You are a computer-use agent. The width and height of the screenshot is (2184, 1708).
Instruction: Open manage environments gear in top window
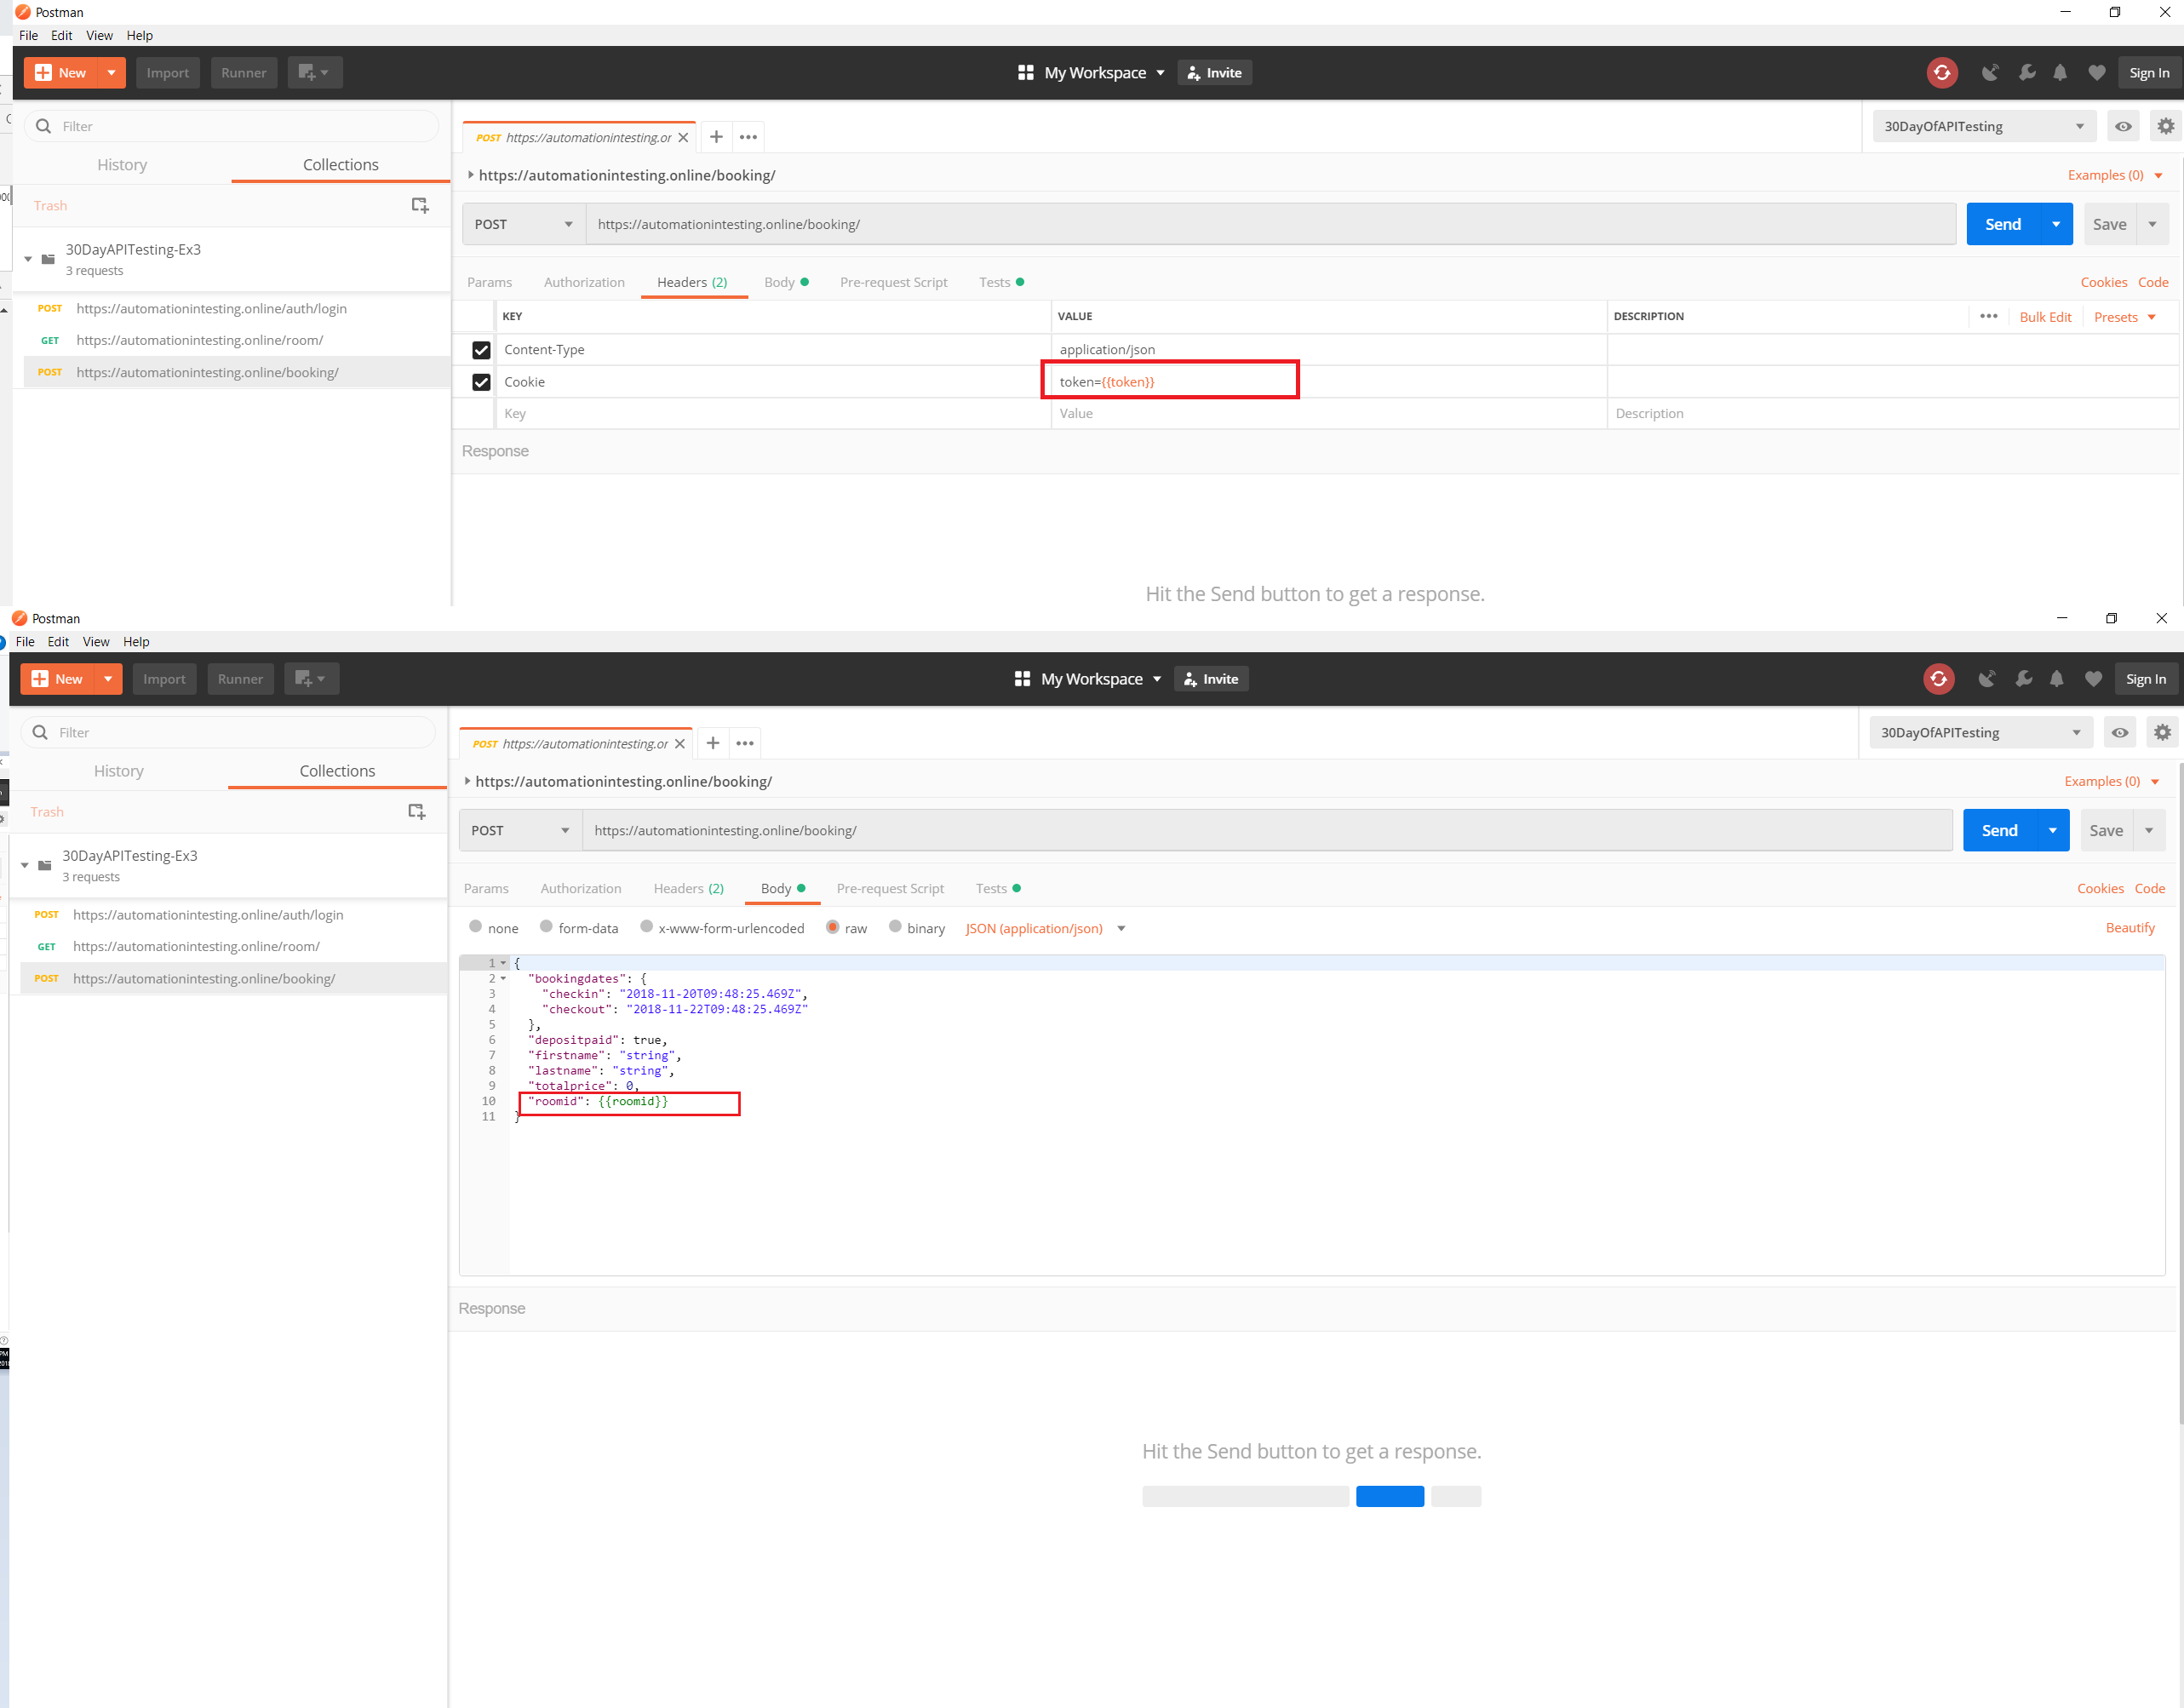[2166, 126]
